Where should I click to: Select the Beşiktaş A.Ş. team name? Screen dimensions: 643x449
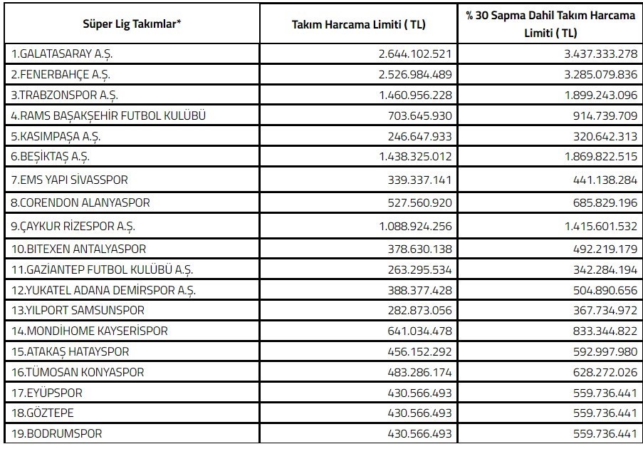(x=51, y=155)
